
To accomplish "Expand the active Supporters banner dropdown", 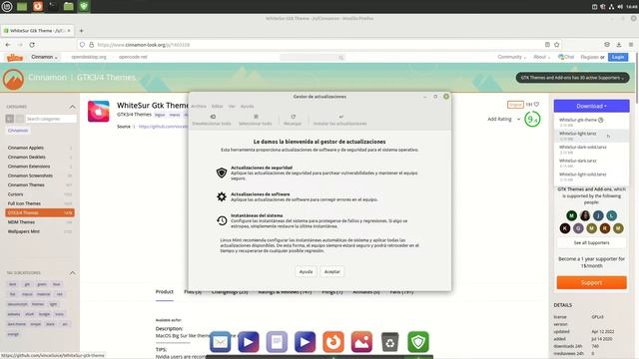I will point(572,78).
